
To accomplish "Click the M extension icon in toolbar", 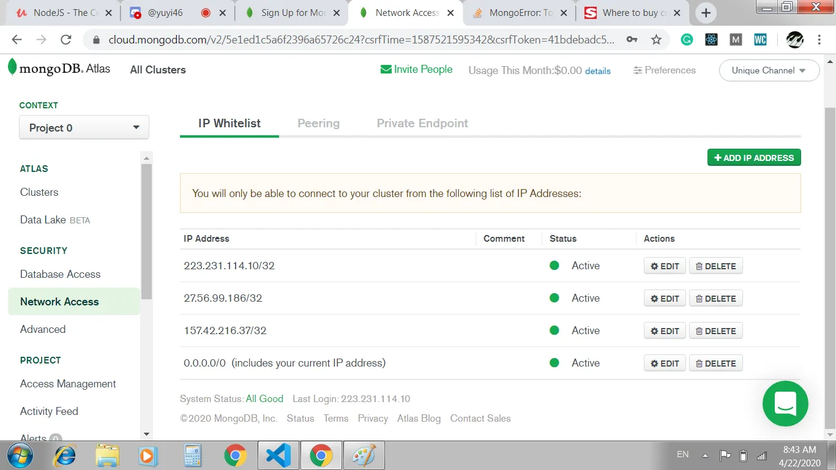I will point(736,40).
